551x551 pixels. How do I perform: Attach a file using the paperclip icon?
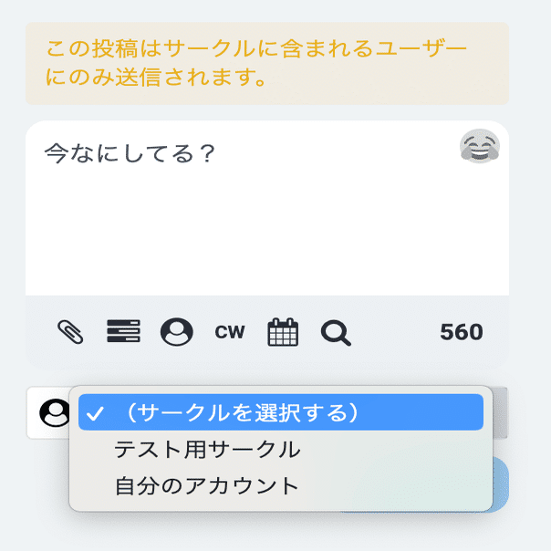70,332
